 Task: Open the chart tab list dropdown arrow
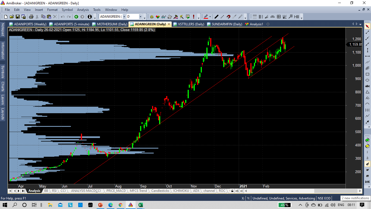(360, 24)
